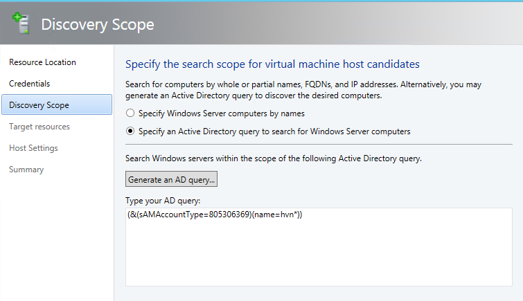Open the Credentials step in the sidebar
Viewport: 523px width, 301px height.
point(29,84)
